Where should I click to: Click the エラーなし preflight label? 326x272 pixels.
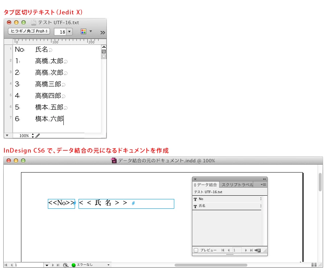pyautogui.click(x=85, y=265)
